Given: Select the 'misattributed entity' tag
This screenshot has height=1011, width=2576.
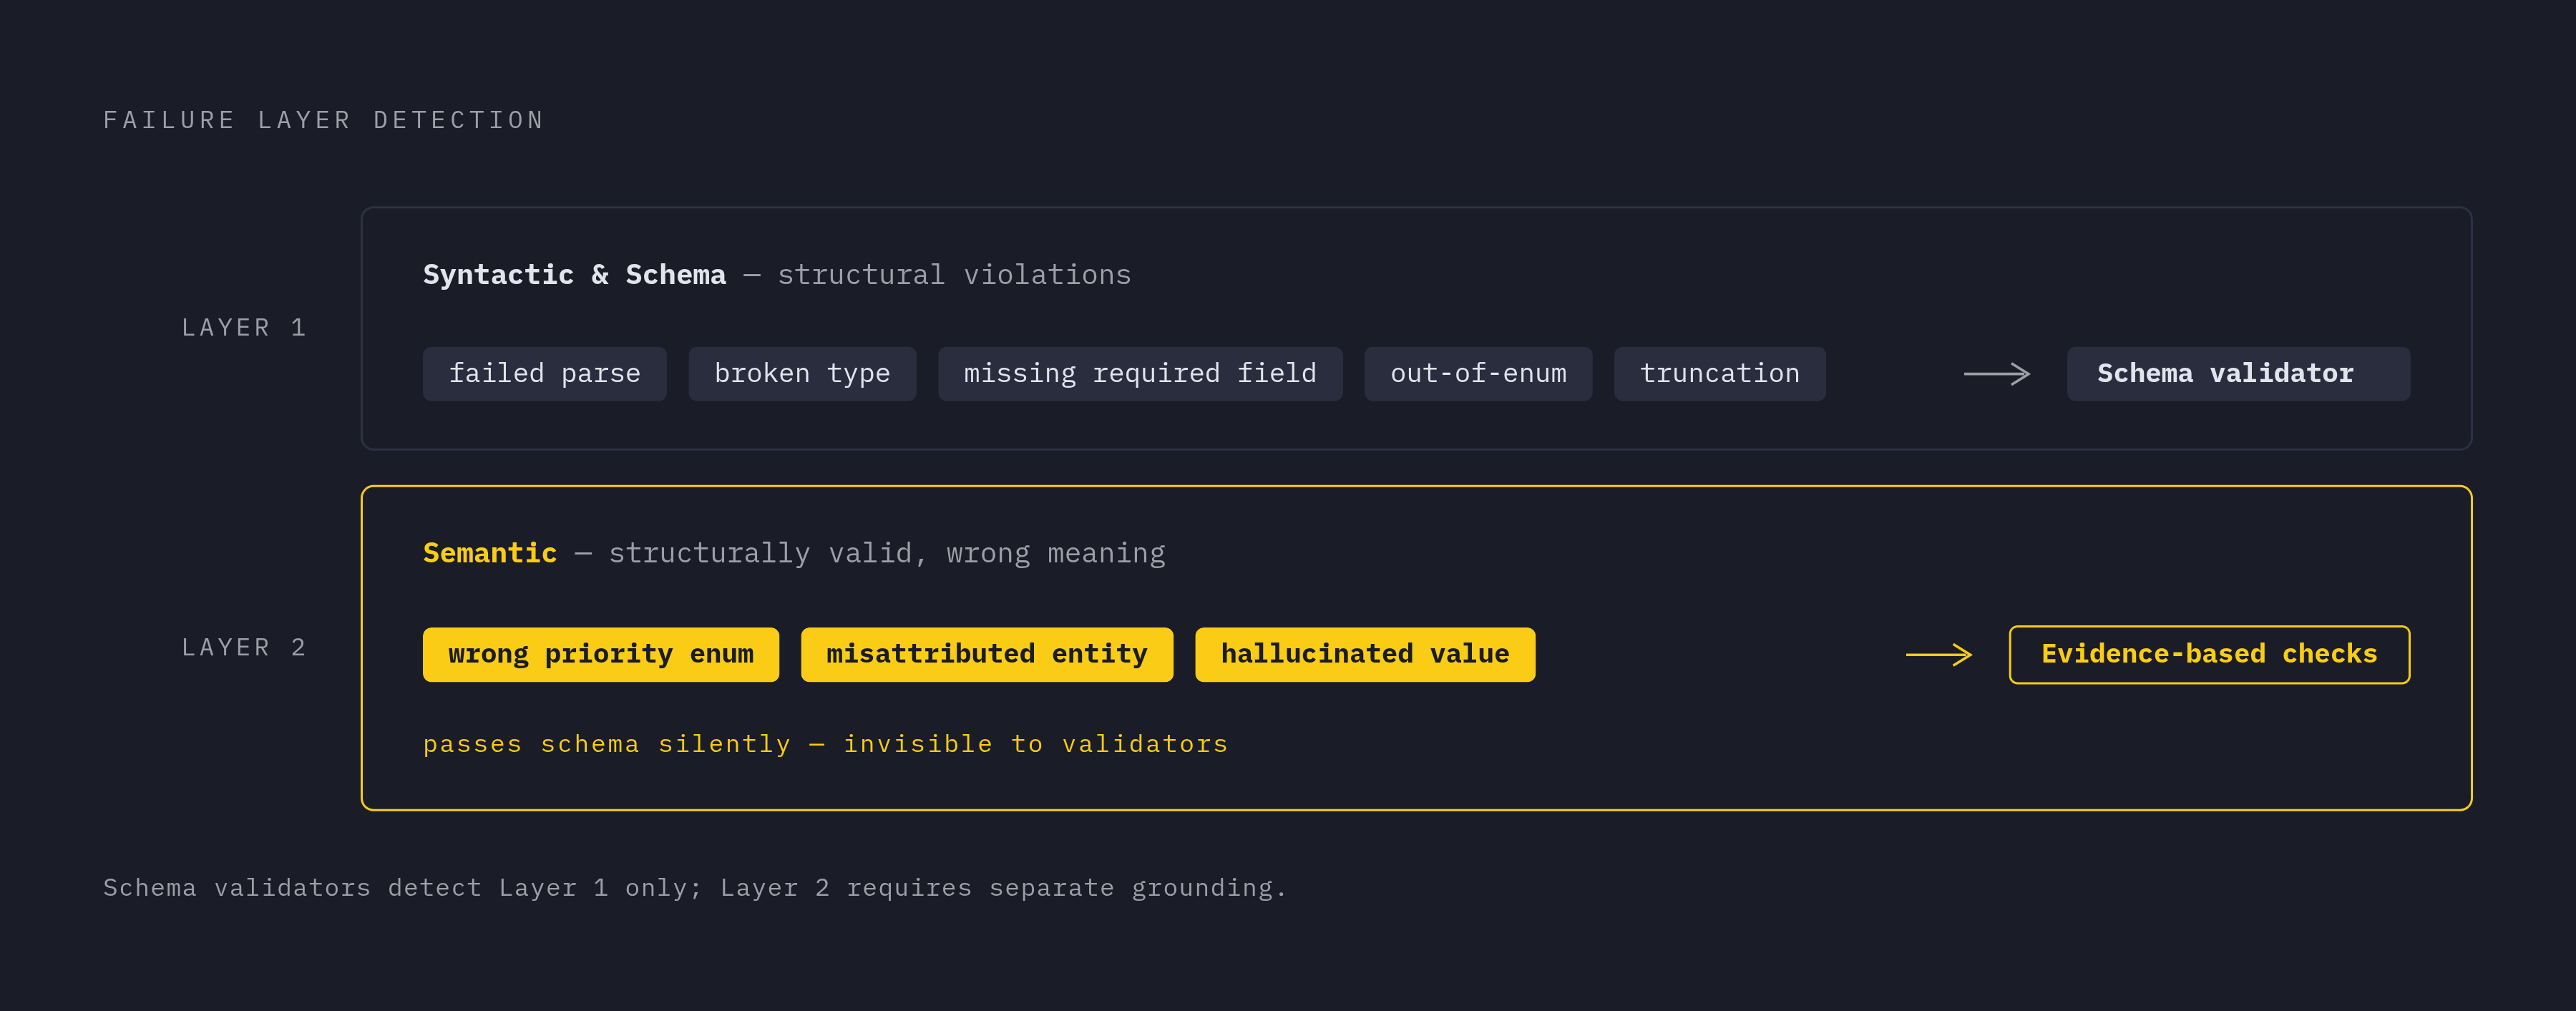Looking at the screenshot, I should (987, 655).
